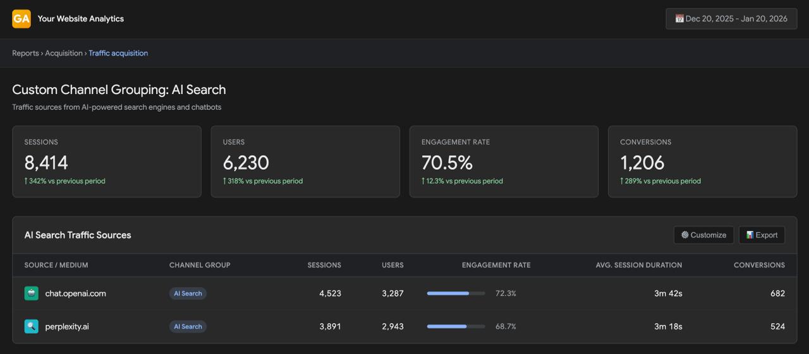Image resolution: width=809 pixels, height=354 pixels.
Task: Click the 3,287 users value
Action: click(x=392, y=293)
